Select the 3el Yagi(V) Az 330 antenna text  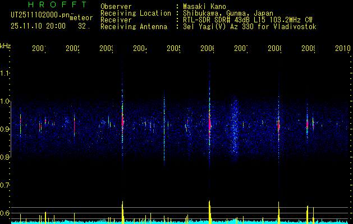pos(250,27)
